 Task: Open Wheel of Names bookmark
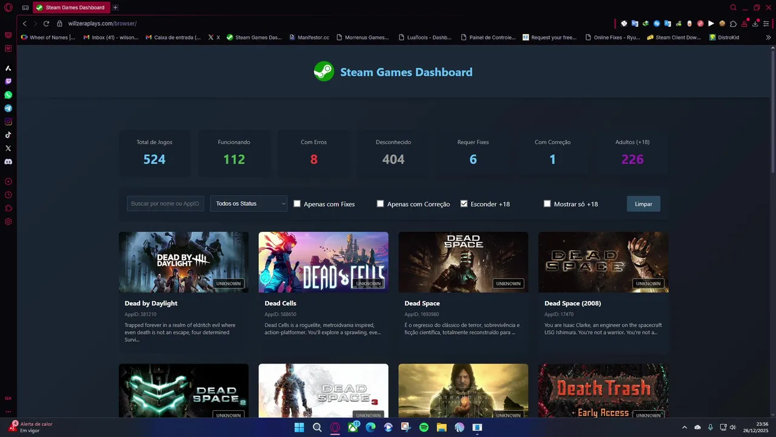48,37
